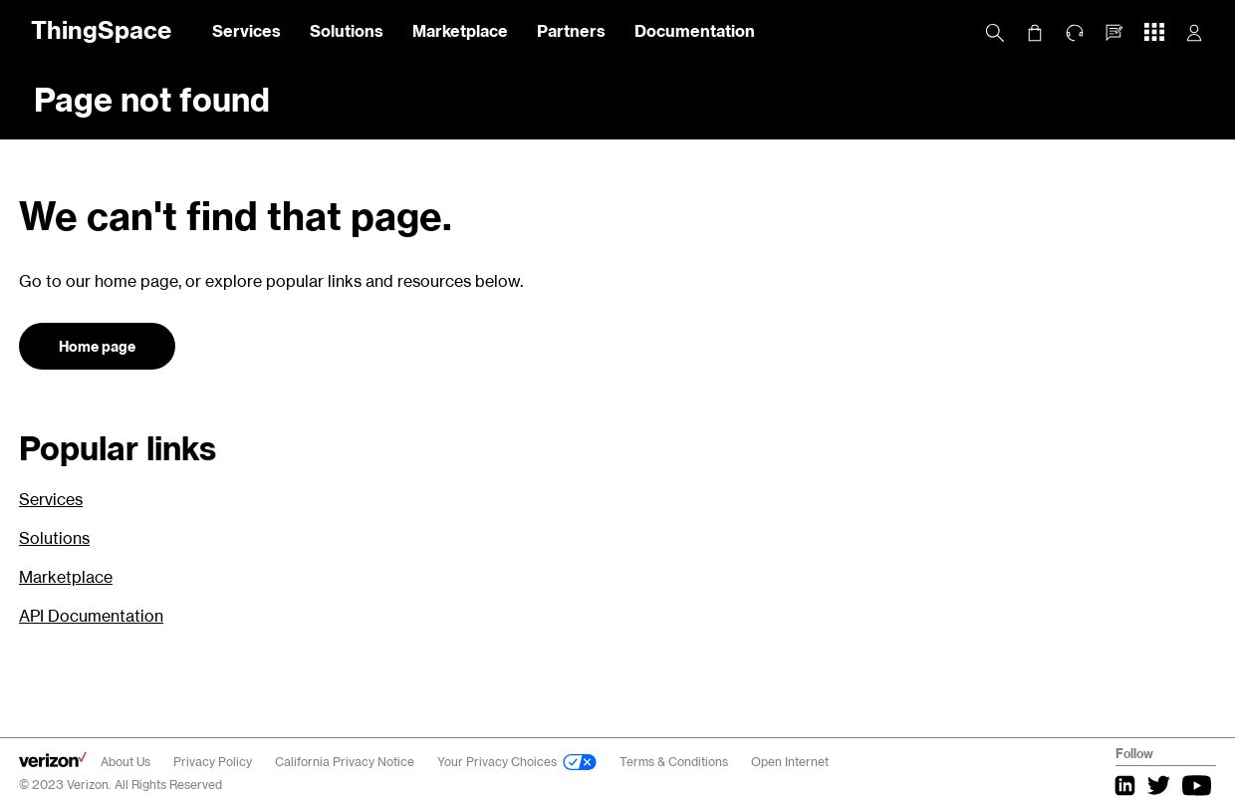
Task: Follow the Services popular link
Action: click(51, 499)
